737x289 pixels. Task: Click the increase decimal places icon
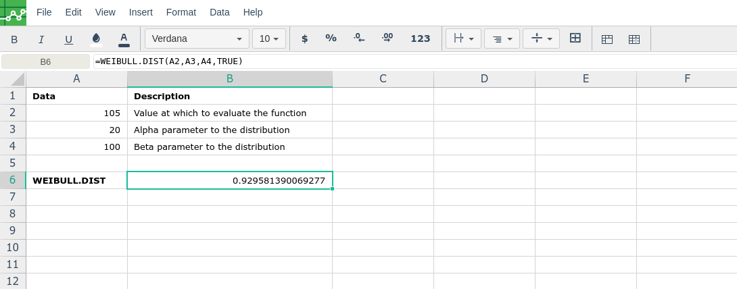pyautogui.click(x=387, y=38)
